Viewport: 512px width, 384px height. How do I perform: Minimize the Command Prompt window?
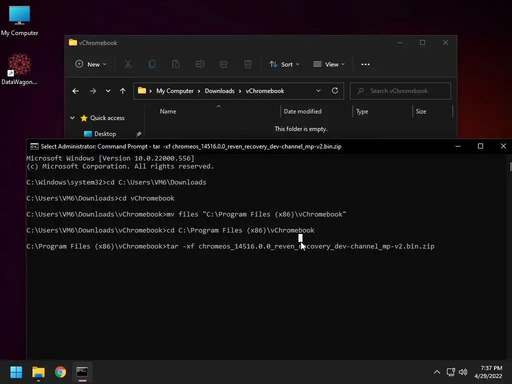coord(458,146)
